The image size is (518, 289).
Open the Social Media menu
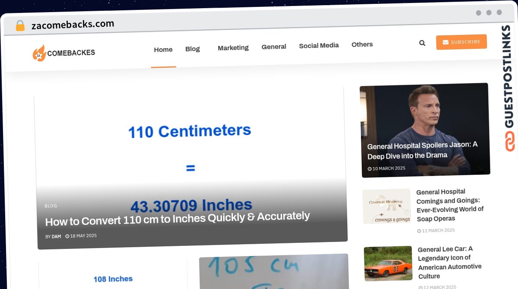pyautogui.click(x=319, y=45)
